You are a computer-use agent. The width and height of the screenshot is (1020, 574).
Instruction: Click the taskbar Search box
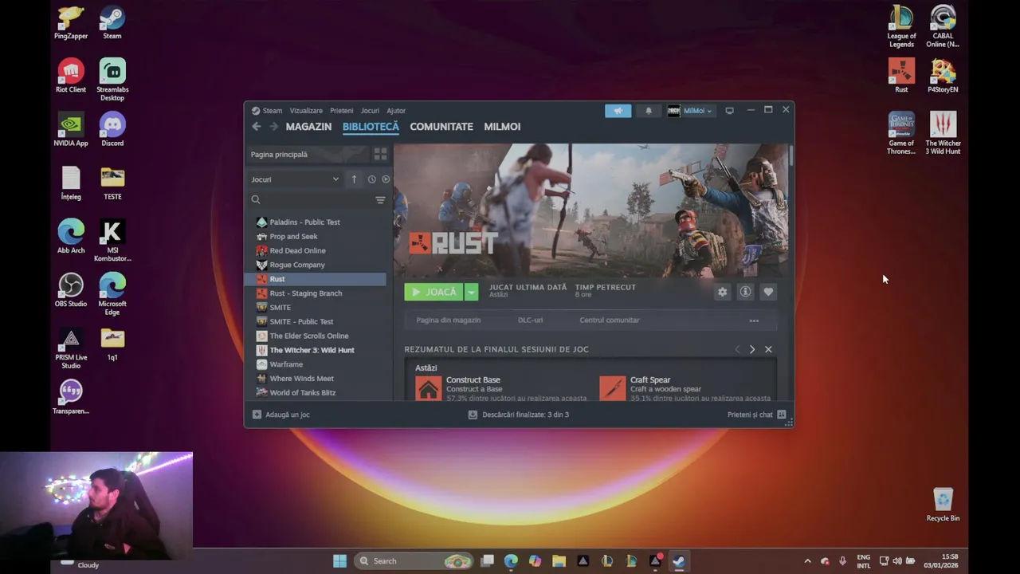click(x=414, y=561)
